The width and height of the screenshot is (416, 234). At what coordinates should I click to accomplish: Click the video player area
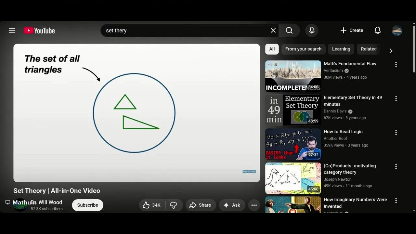136,113
